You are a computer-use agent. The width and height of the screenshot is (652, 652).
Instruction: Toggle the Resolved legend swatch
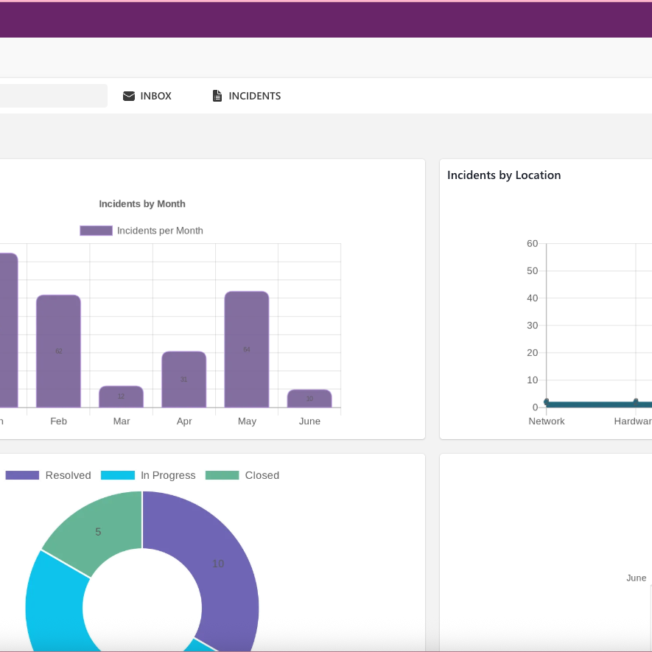[x=22, y=475]
